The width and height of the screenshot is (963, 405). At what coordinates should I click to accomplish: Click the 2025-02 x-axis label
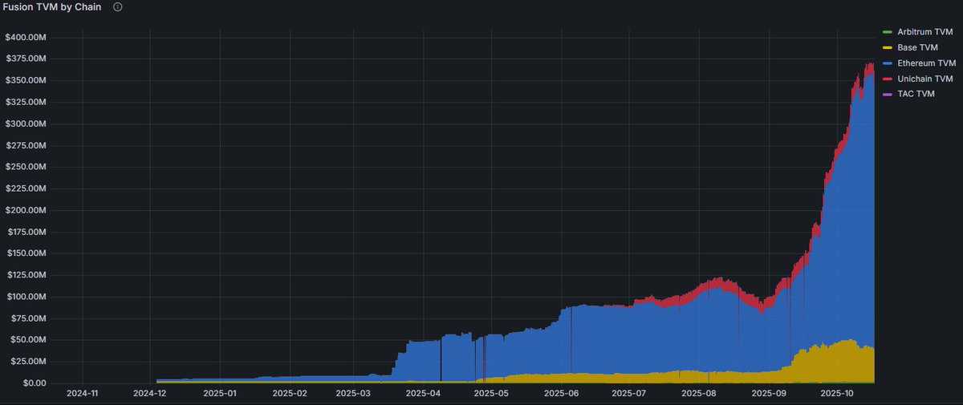(x=290, y=395)
